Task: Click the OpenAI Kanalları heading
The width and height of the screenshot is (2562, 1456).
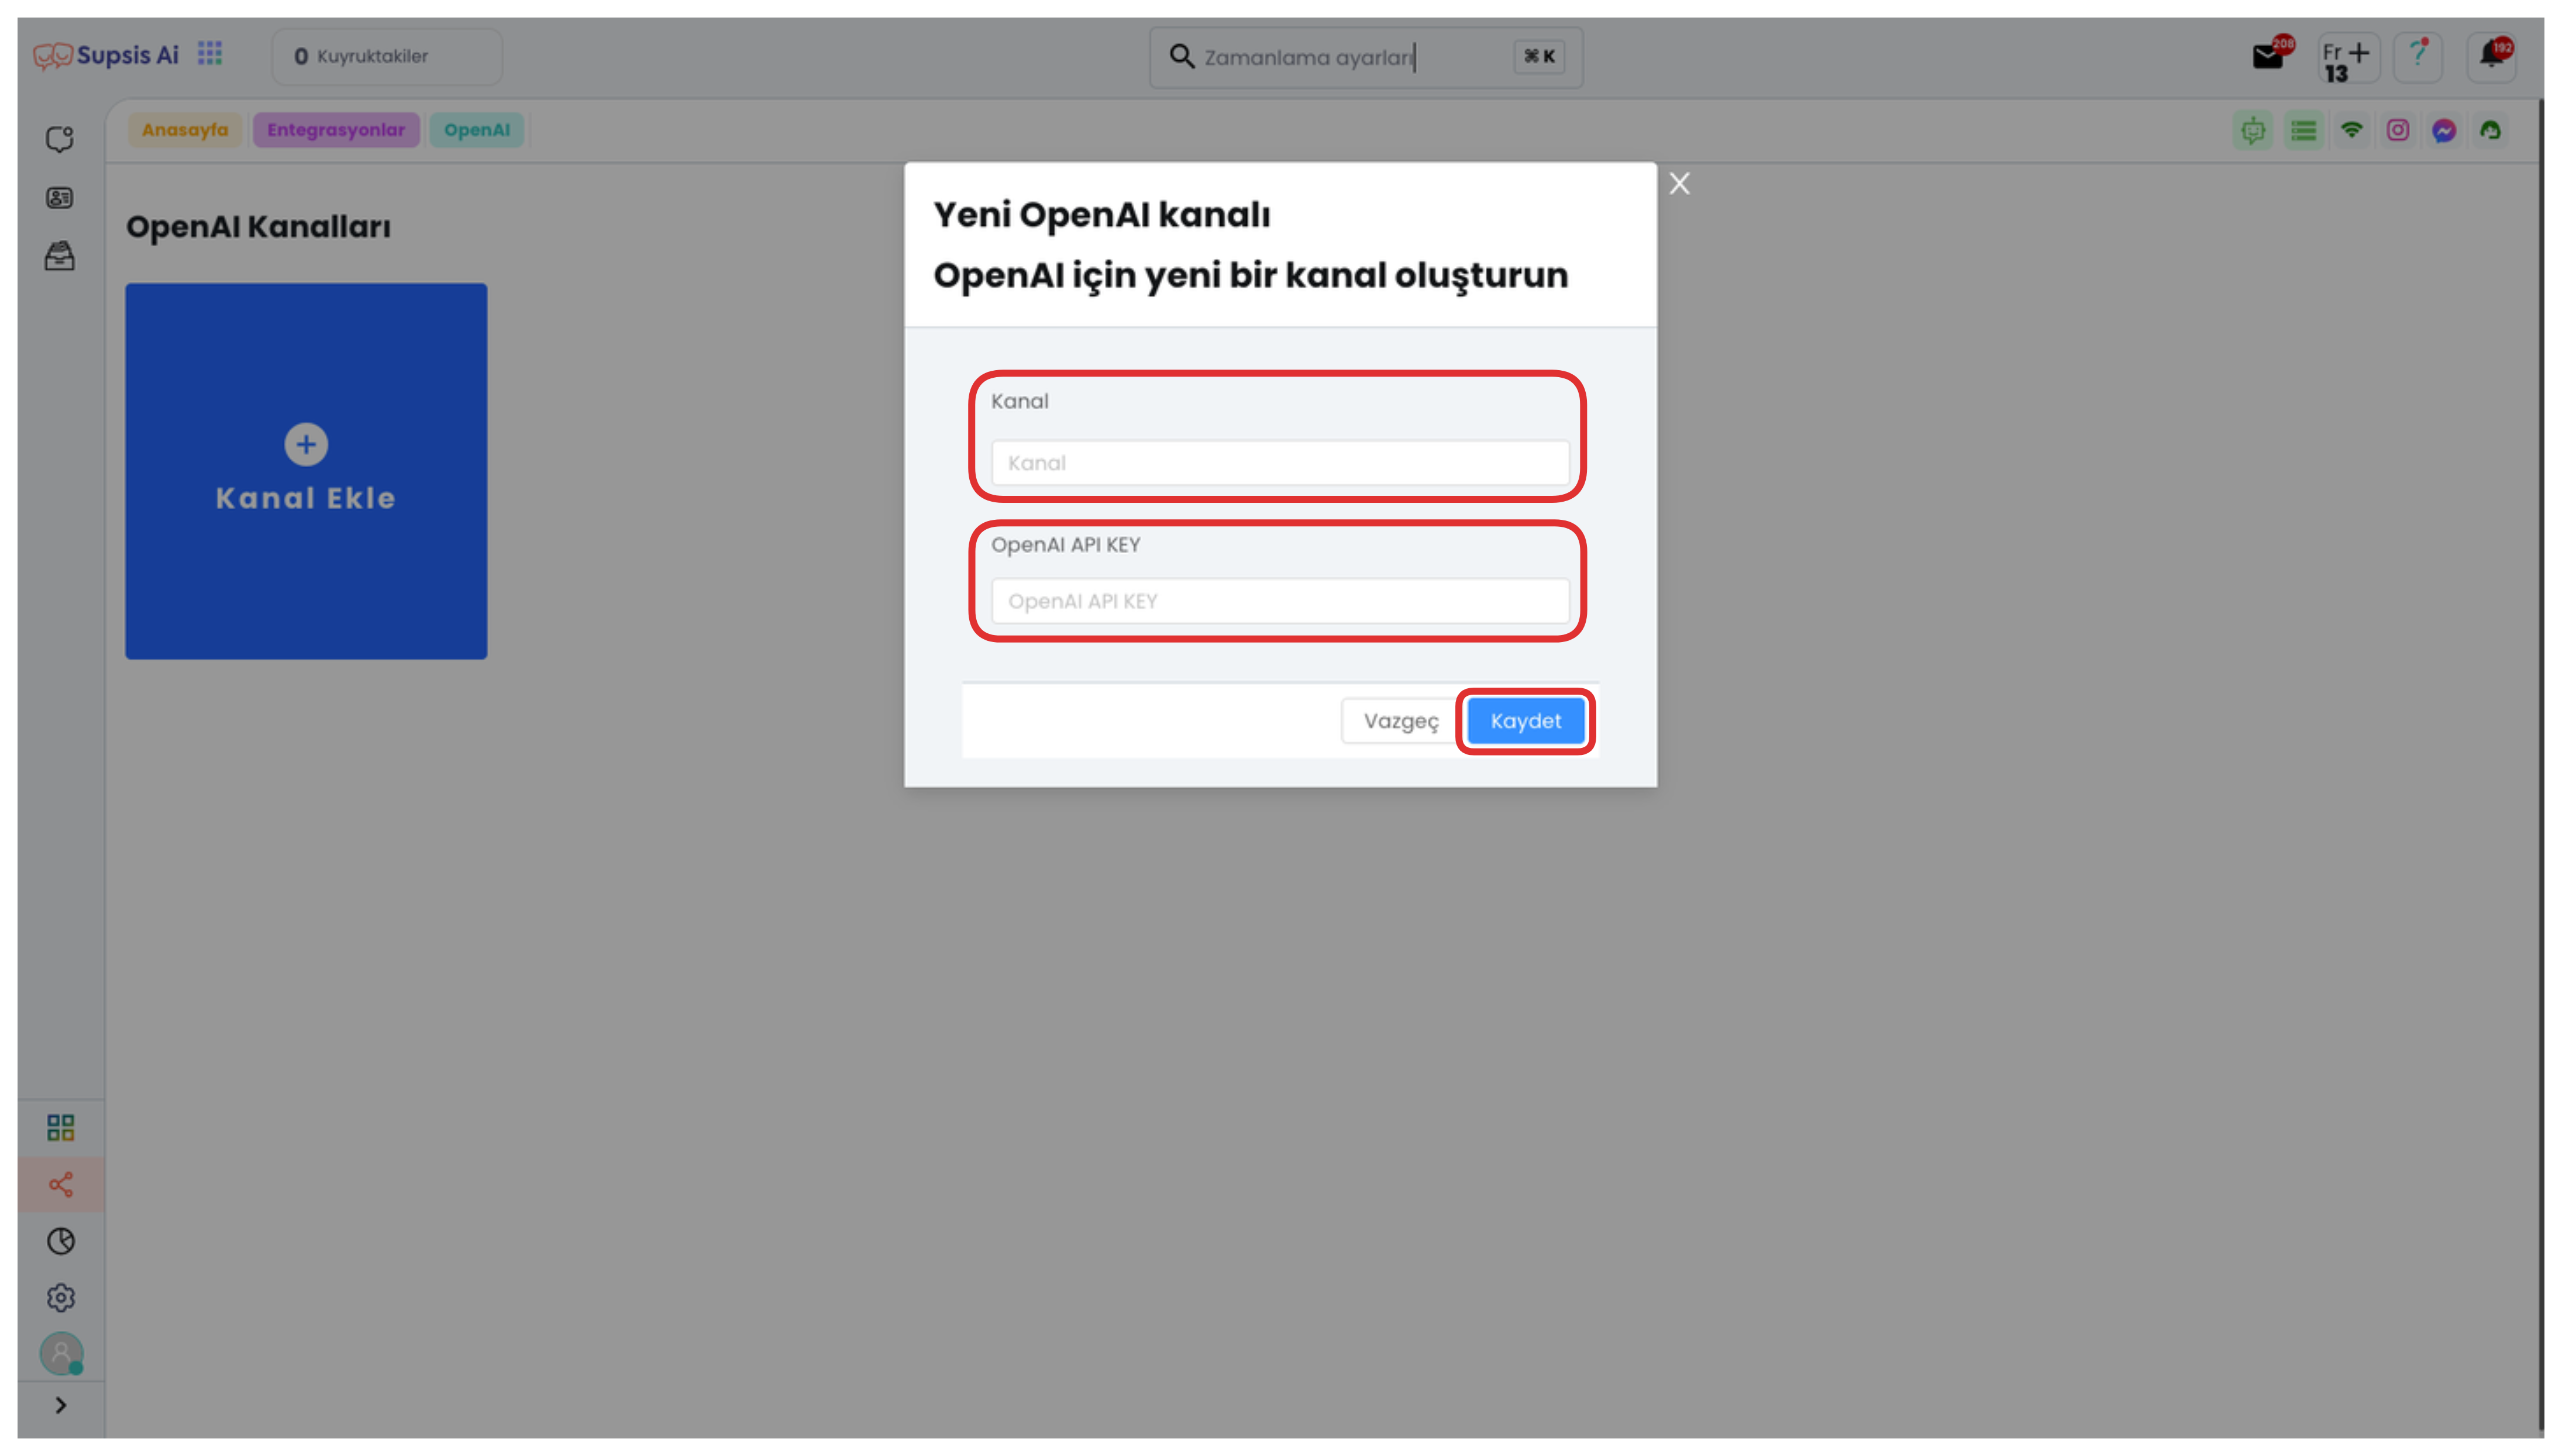Action: (x=258, y=227)
